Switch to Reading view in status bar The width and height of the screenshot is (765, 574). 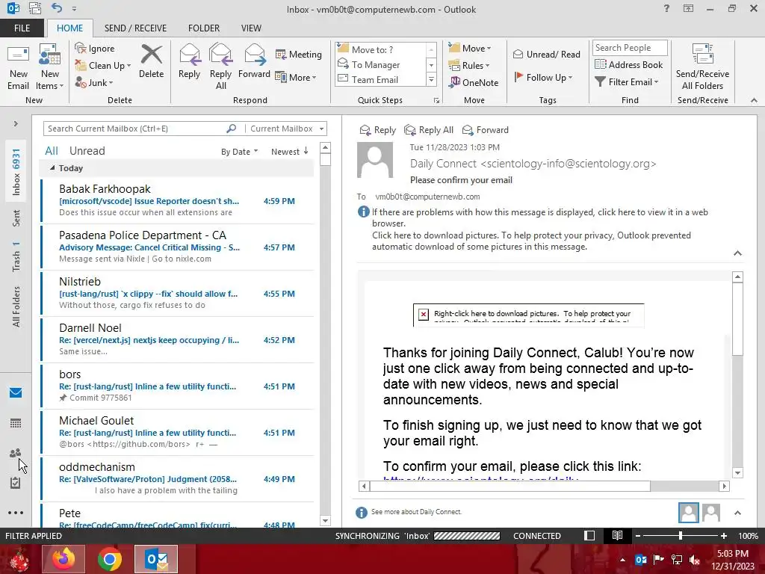(x=617, y=535)
